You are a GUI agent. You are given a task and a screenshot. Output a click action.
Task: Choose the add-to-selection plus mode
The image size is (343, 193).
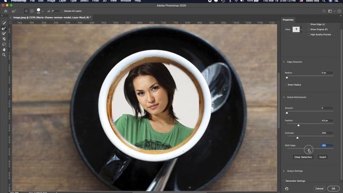26,11
